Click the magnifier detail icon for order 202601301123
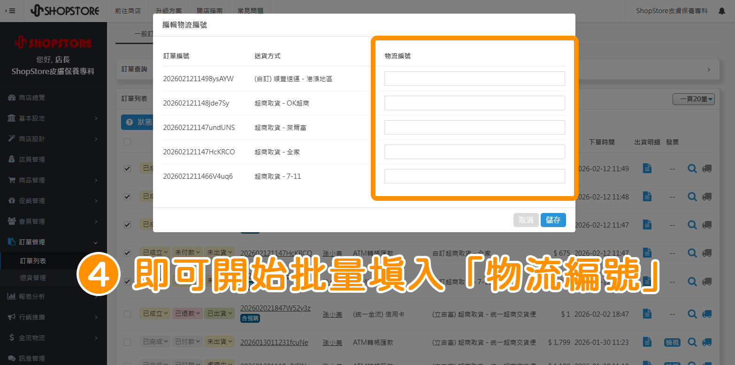The height and width of the screenshot is (365, 735). point(692,342)
